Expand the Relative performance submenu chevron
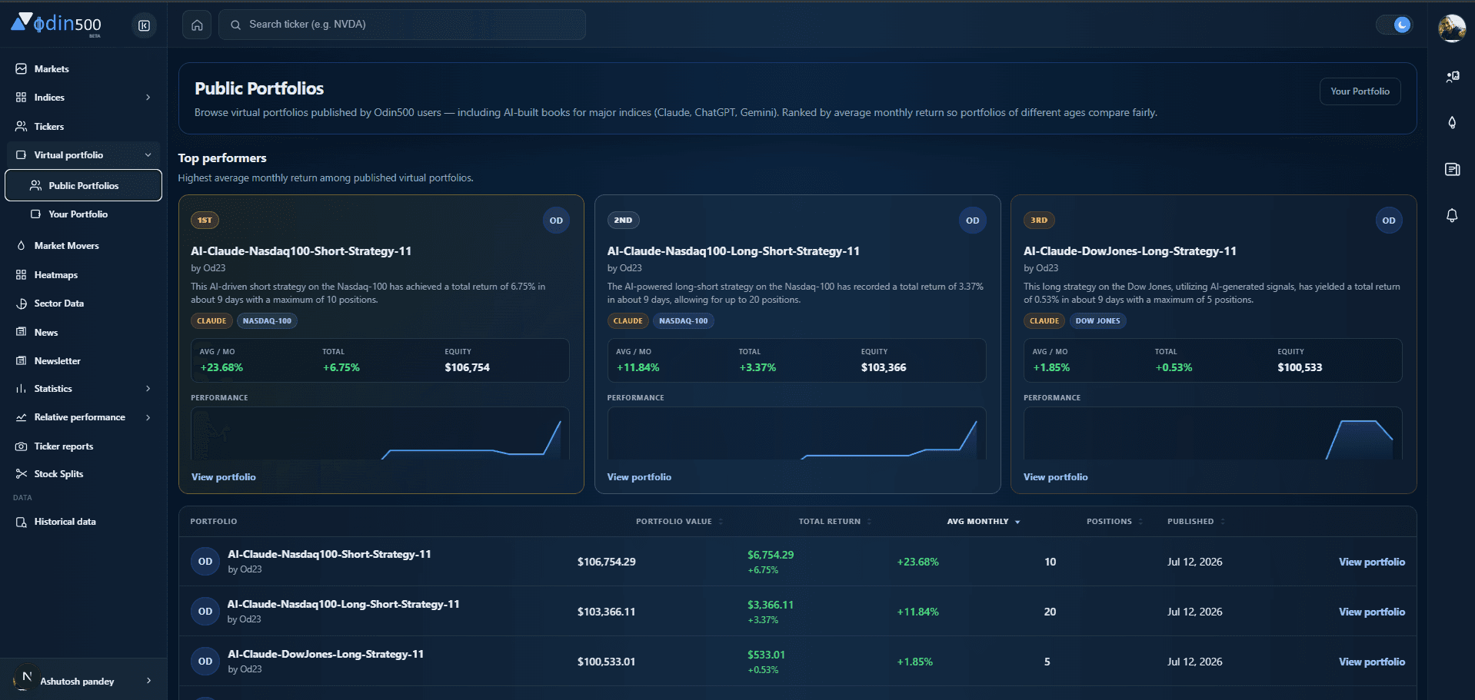1475x700 pixels. 148,417
